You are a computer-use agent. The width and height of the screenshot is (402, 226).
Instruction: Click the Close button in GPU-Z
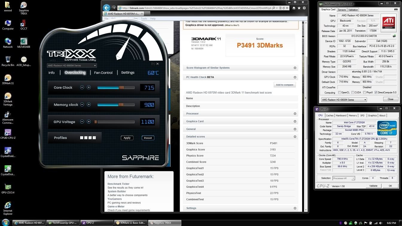pyautogui.click(x=390, y=99)
